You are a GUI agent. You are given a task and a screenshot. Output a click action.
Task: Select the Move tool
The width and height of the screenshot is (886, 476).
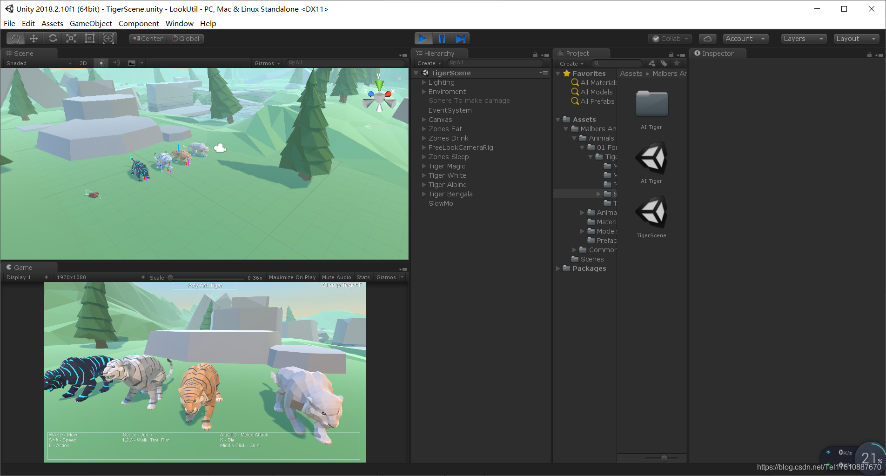tap(34, 39)
